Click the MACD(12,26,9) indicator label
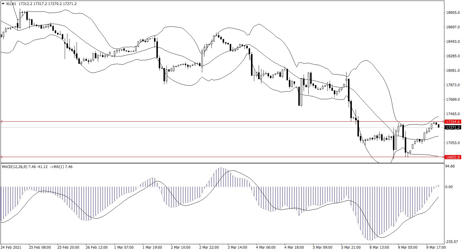 (x=14, y=167)
